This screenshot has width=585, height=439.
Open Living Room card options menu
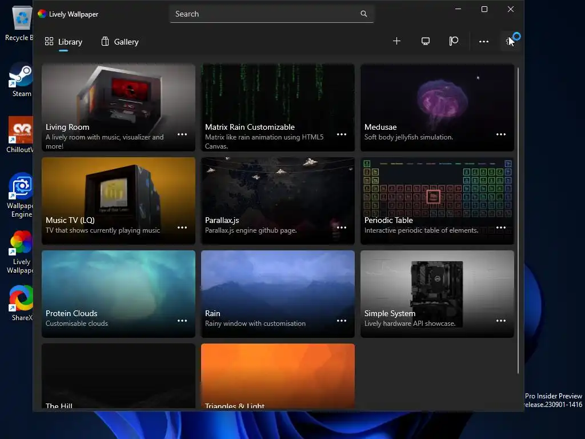click(x=182, y=134)
